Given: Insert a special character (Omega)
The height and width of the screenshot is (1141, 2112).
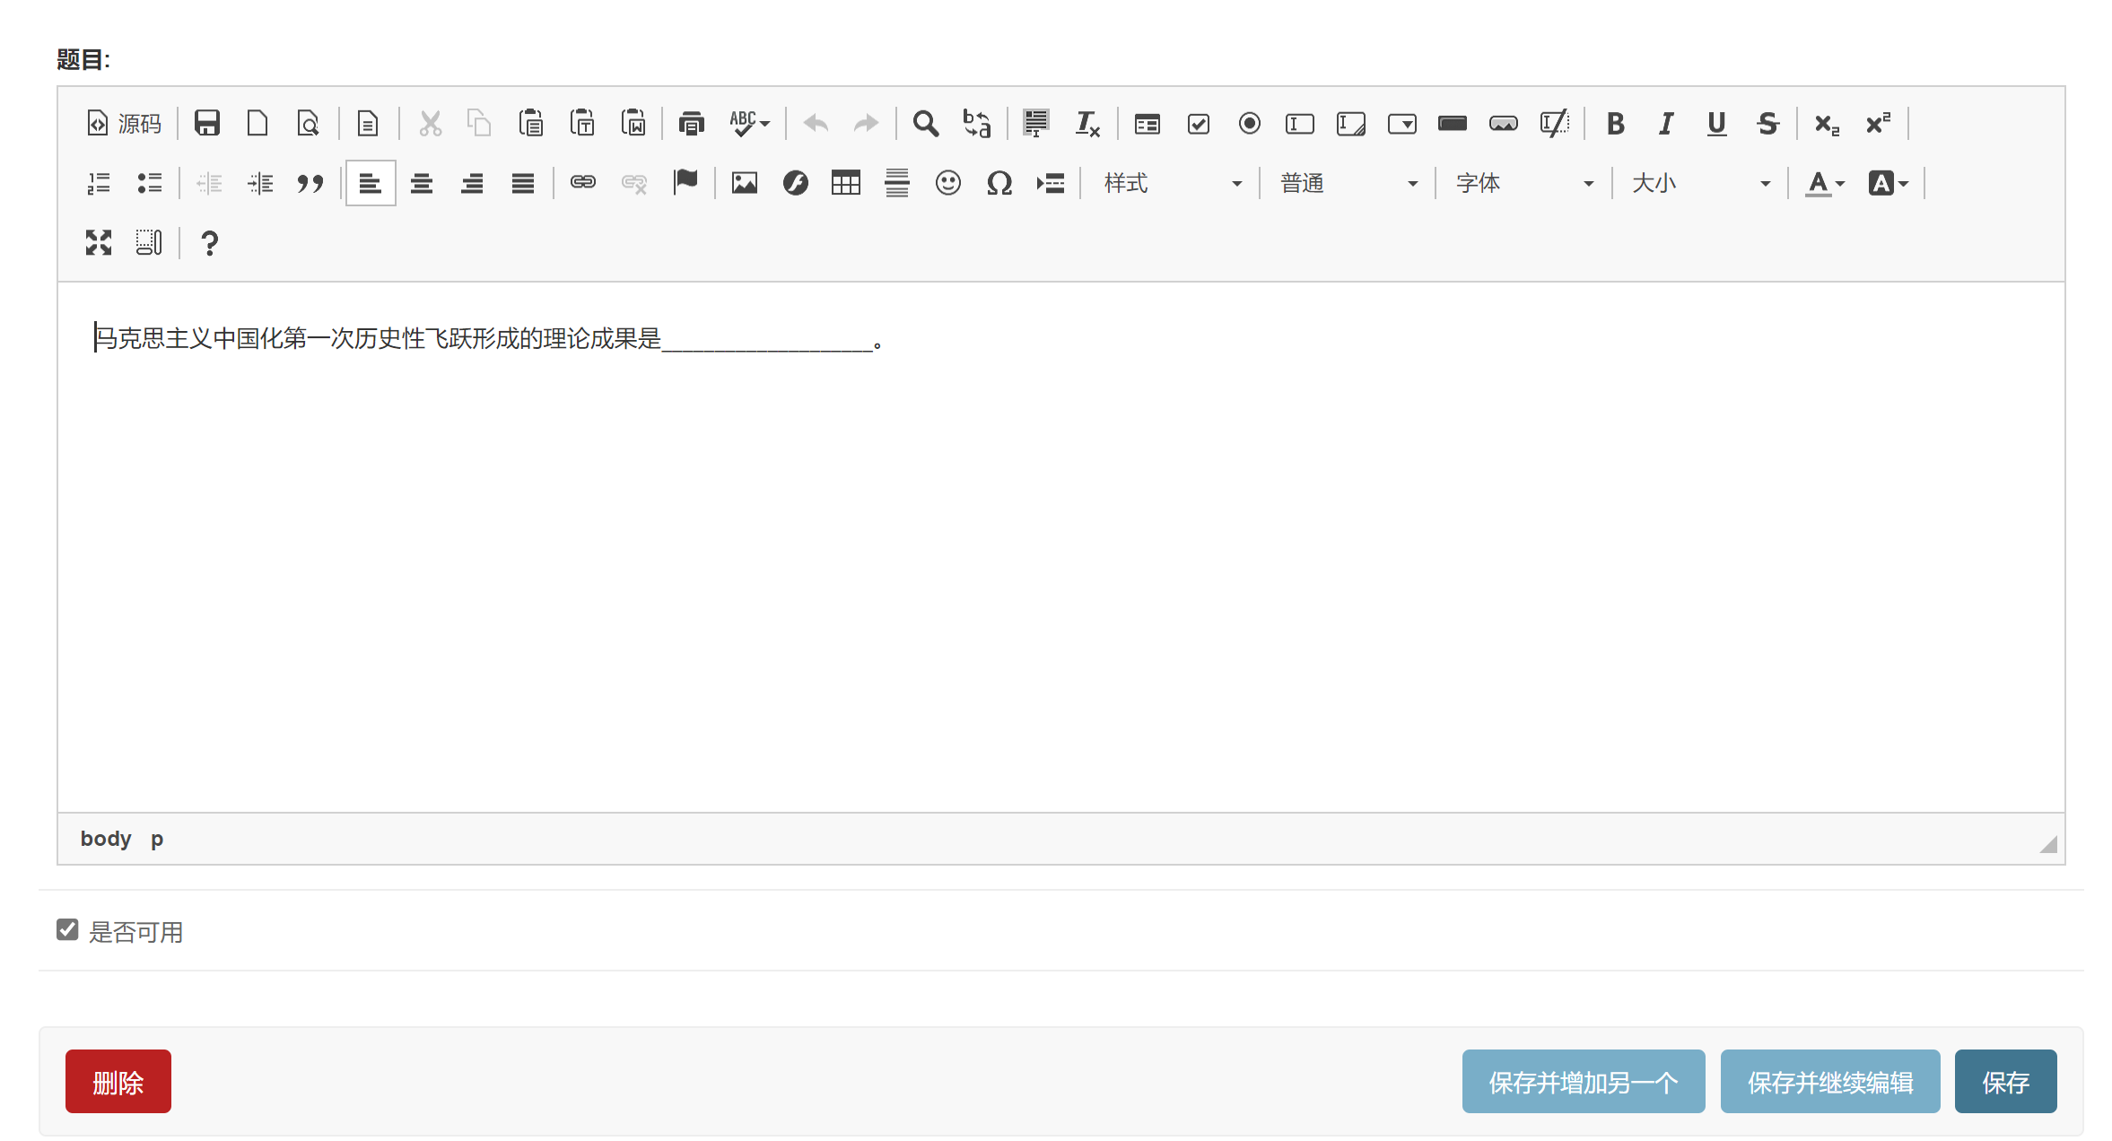Looking at the screenshot, I should pyautogui.click(x=999, y=183).
